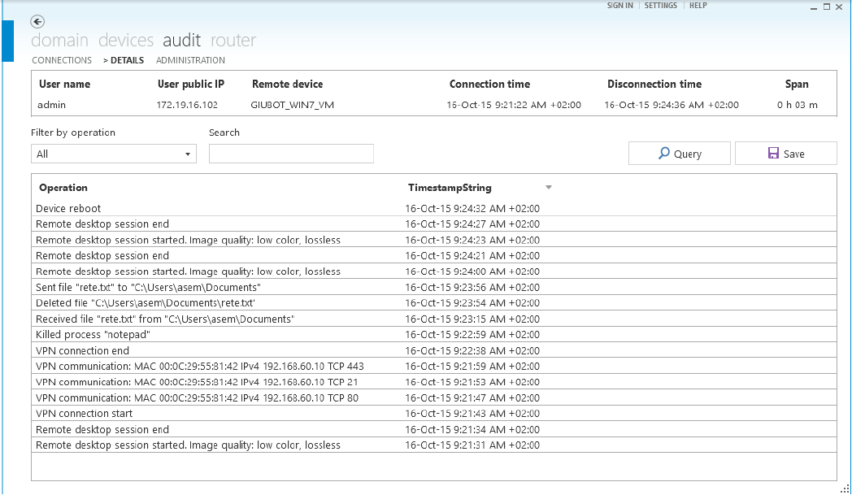
Task: Select session started row at 9:24:00
Action: point(433,271)
